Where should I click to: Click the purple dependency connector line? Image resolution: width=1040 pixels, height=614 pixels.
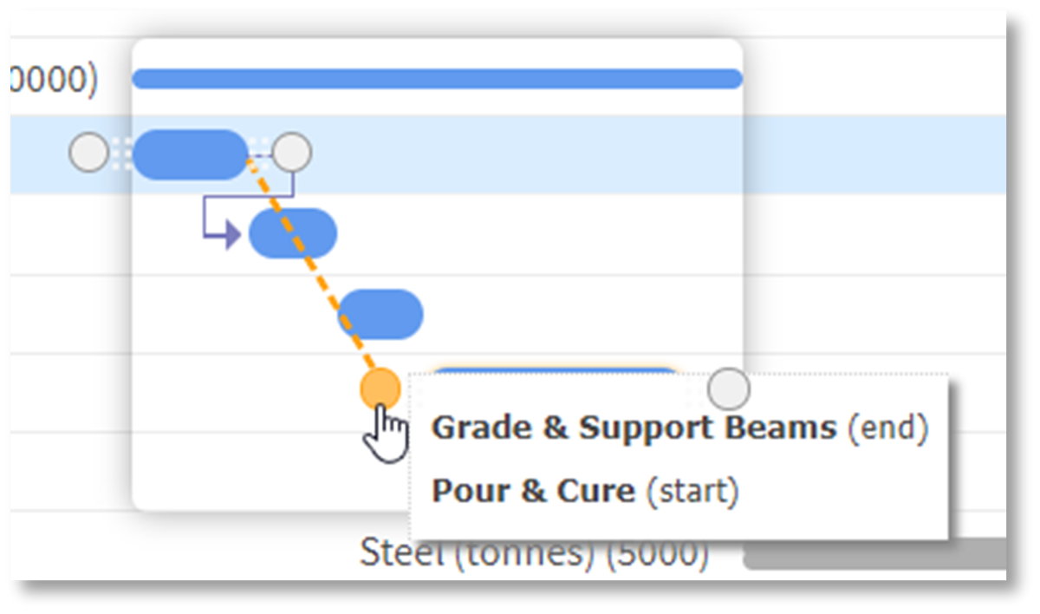pyautogui.click(x=204, y=217)
